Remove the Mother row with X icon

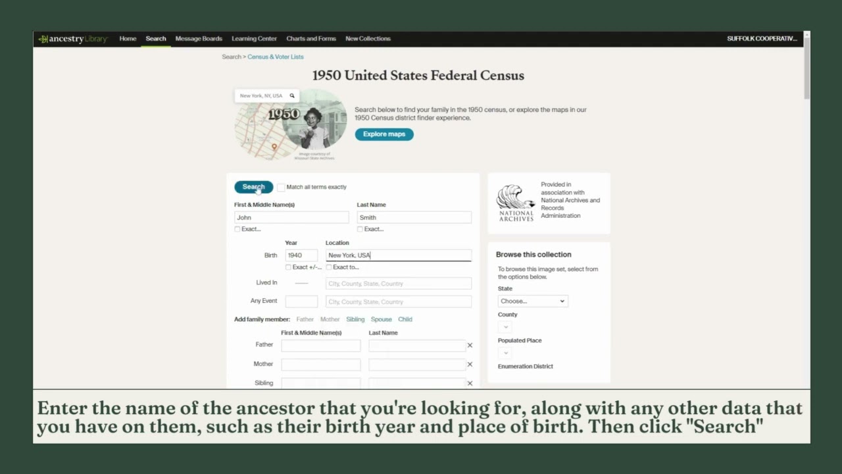coord(470,364)
